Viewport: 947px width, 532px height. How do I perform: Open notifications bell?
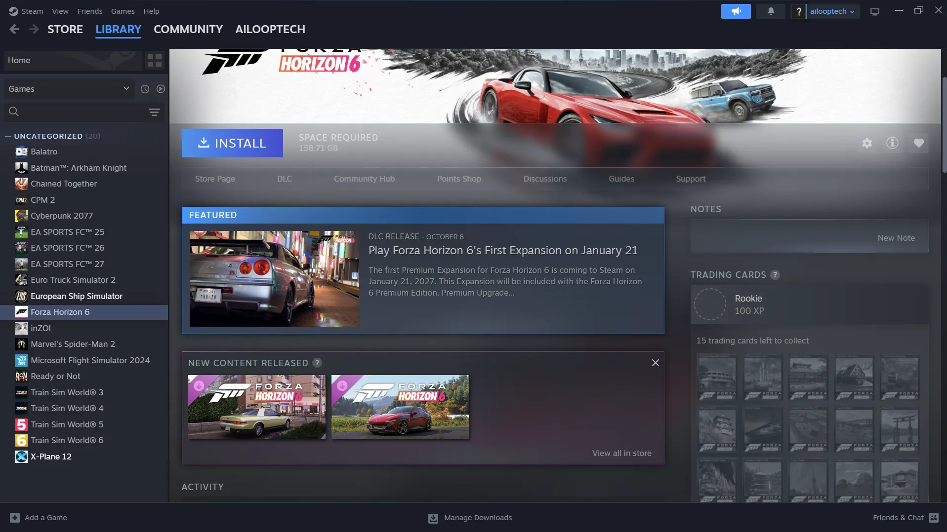(771, 11)
